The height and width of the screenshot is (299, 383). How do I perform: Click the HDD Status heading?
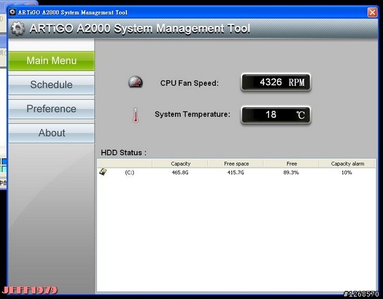coord(123,153)
